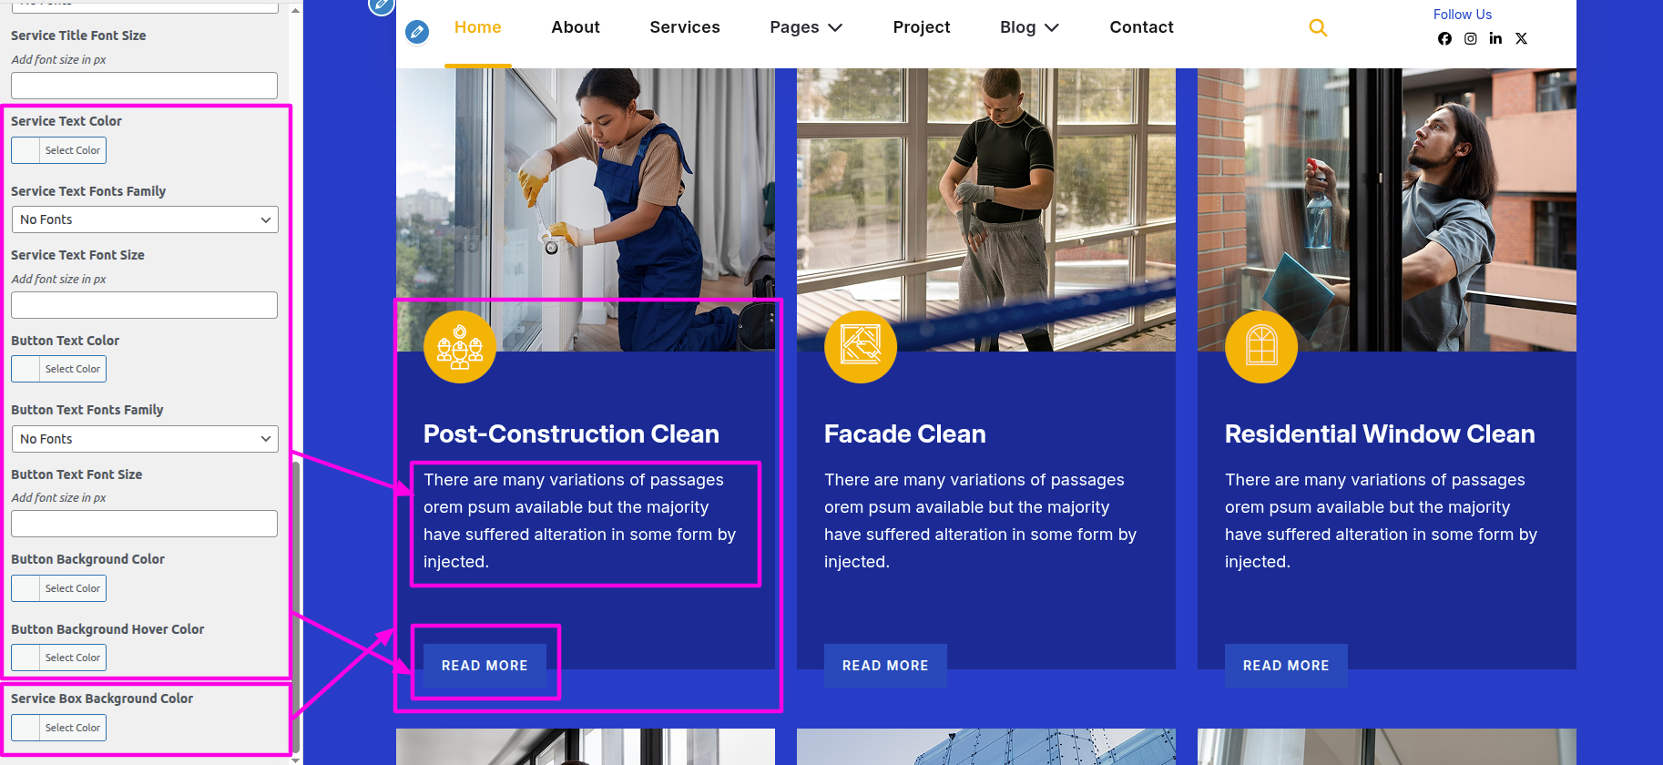Image resolution: width=1663 pixels, height=765 pixels.
Task: Click Read More under Residential Window Clean
Action: click(x=1286, y=666)
